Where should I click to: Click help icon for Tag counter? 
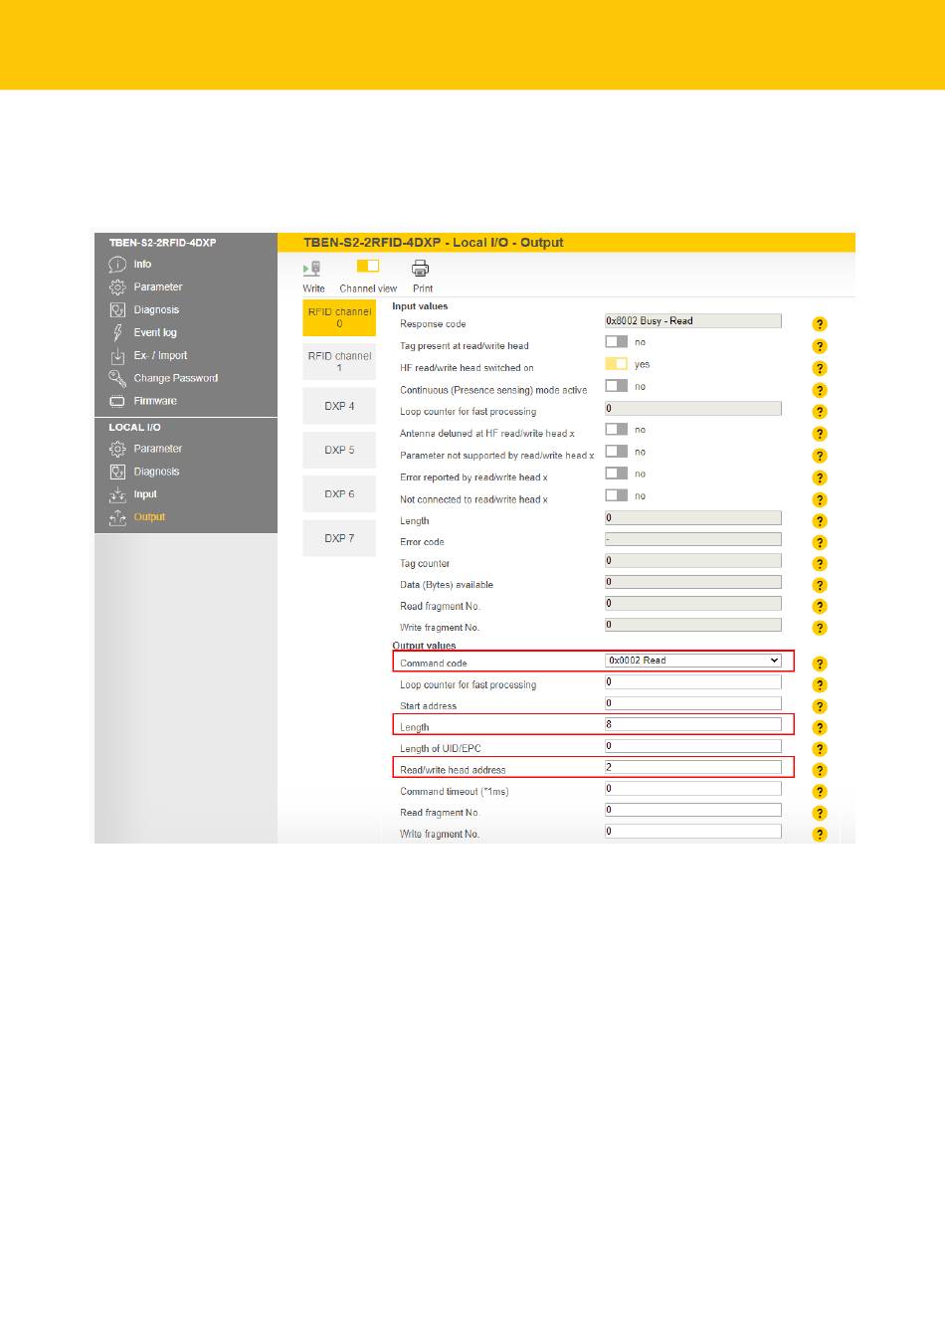point(820,564)
